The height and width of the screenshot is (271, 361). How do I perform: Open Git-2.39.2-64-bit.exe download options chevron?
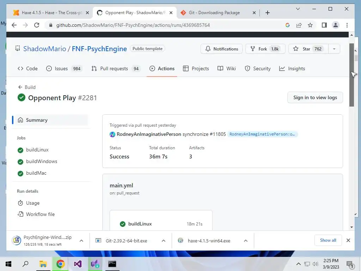click(164, 241)
